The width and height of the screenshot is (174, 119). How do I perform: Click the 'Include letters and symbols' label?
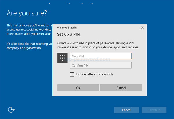pos(94,74)
